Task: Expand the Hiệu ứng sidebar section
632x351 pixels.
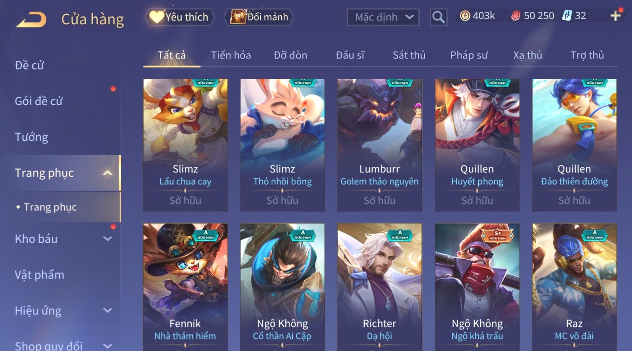Action: pos(108,310)
